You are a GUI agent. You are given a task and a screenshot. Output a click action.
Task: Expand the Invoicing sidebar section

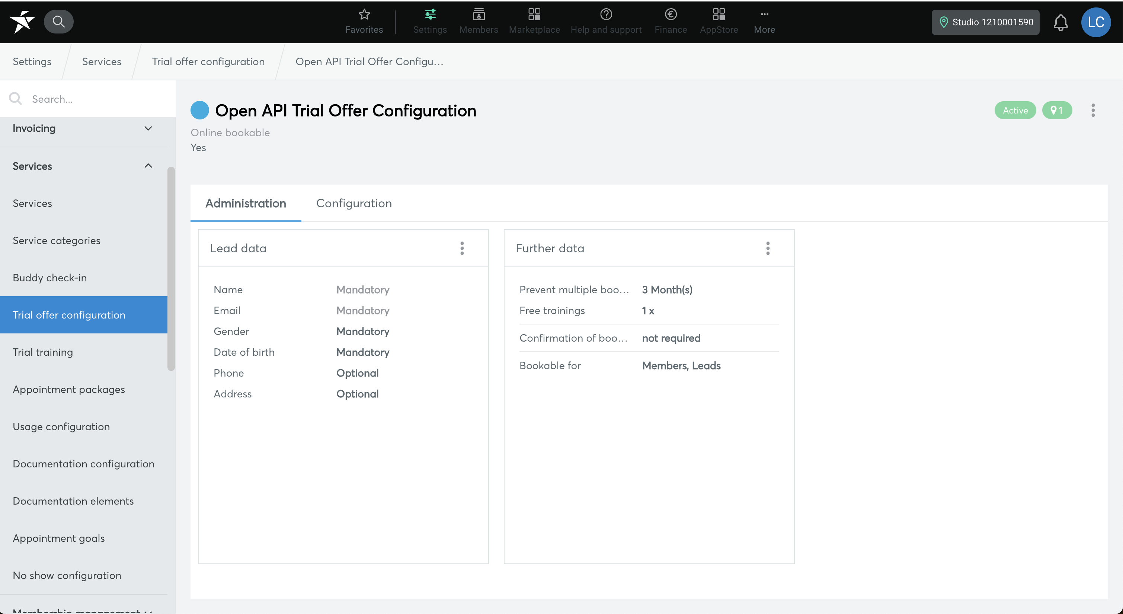[x=148, y=128]
